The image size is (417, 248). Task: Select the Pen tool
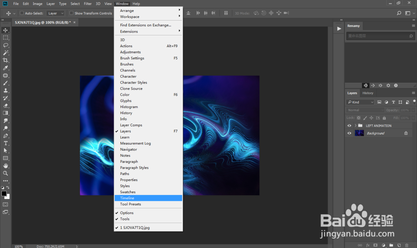click(x=5, y=136)
